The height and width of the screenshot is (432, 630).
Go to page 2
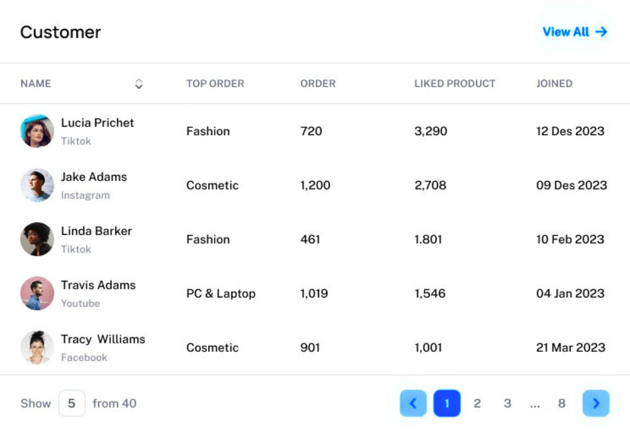click(x=477, y=403)
